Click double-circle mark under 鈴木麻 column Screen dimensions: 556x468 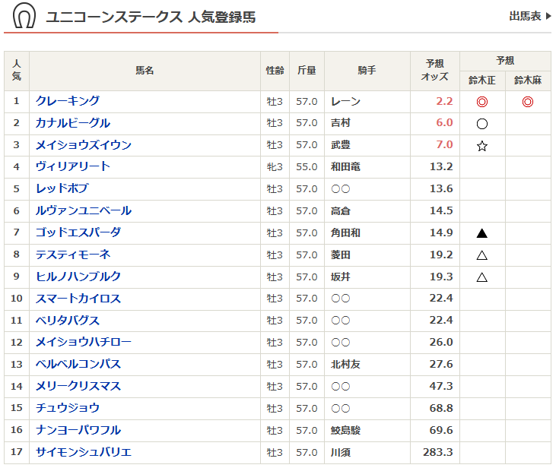coord(528,102)
